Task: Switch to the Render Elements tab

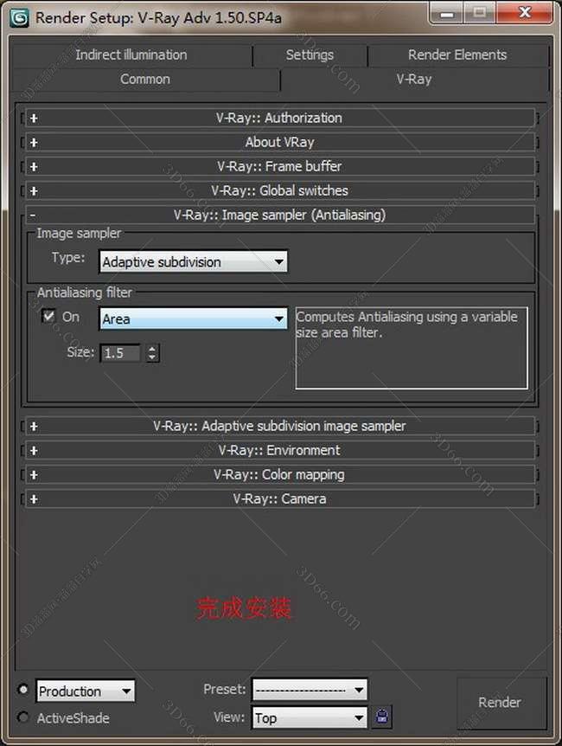Action: 457,55
